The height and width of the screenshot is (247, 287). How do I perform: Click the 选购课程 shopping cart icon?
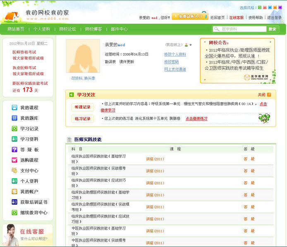[x=14, y=160]
